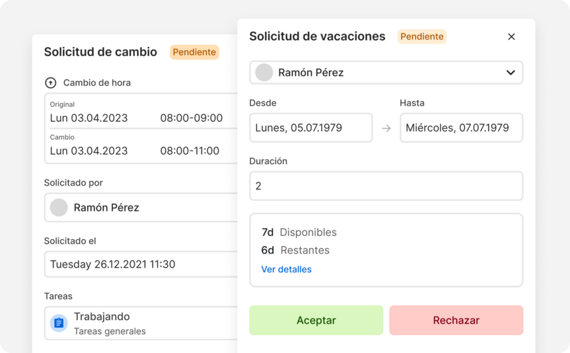
Task: Select the Hasta date field
Action: pyautogui.click(x=460, y=128)
